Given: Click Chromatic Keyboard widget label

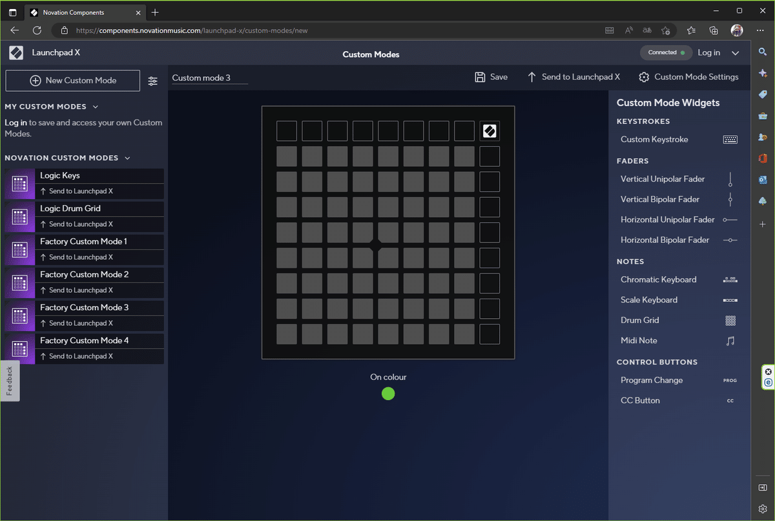Looking at the screenshot, I should pos(658,280).
